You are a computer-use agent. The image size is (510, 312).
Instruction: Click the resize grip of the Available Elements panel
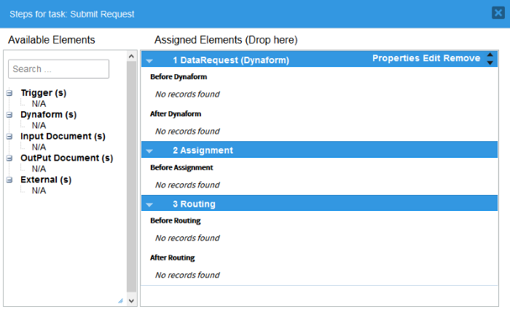click(x=121, y=301)
